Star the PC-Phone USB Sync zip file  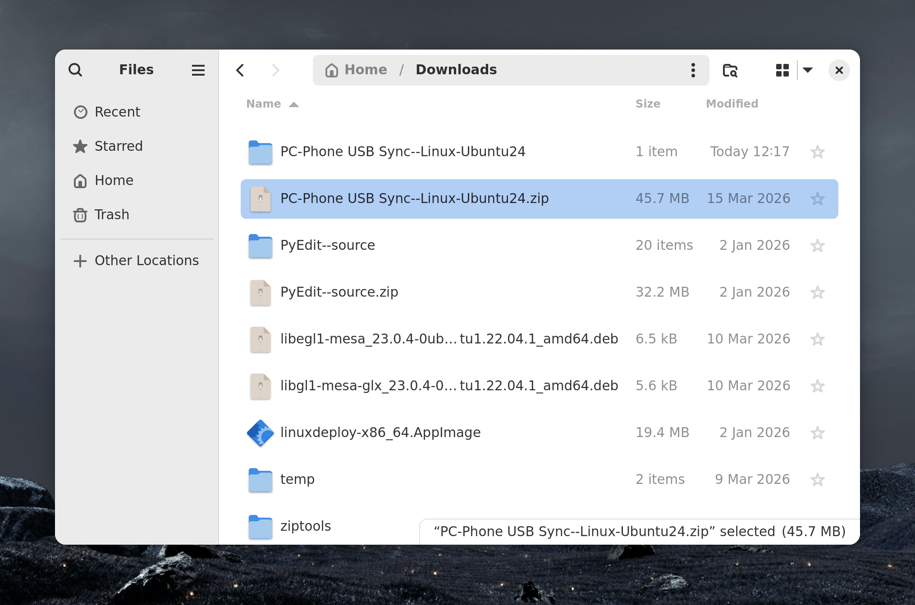click(817, 199)
